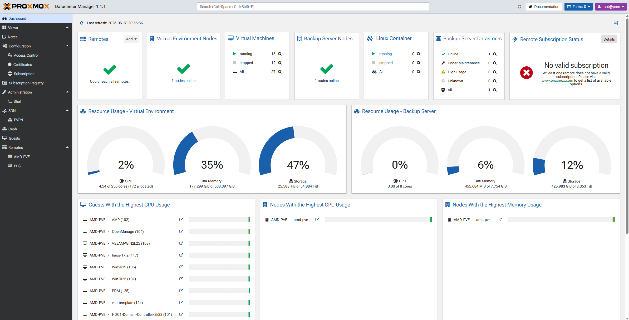Open Guests in sidebar

(x=36, y=138)
